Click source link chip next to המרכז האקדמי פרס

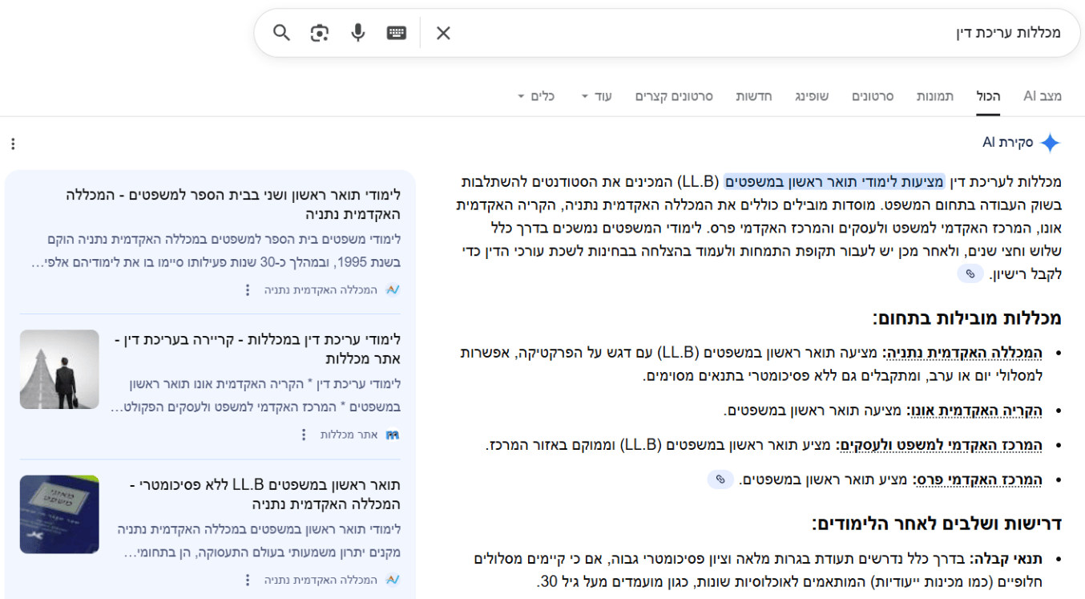720,480
